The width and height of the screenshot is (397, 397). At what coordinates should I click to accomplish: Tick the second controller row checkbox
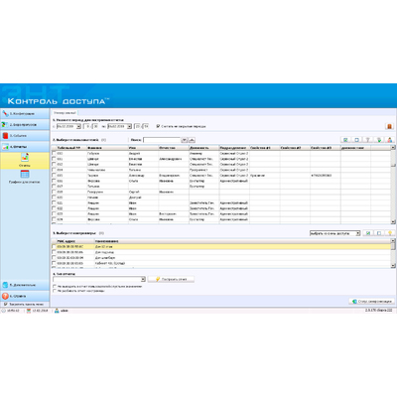click(x=54, y=252)
